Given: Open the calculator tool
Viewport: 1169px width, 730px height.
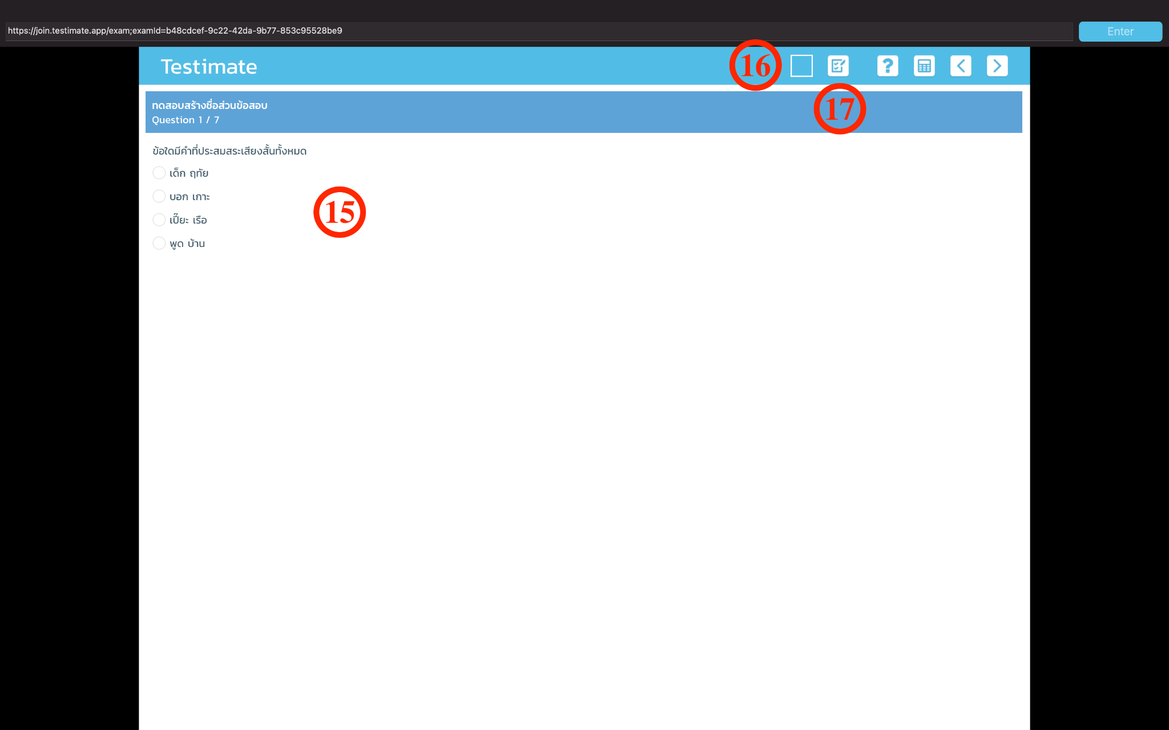Looking at the screenshot, I should coord(924,66).
